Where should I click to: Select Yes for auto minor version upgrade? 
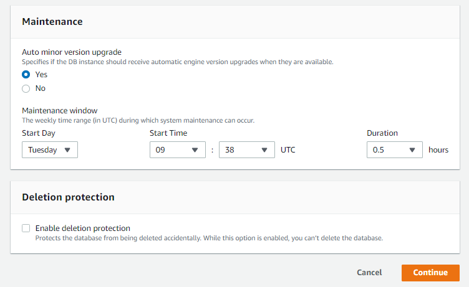click(26, 74)
